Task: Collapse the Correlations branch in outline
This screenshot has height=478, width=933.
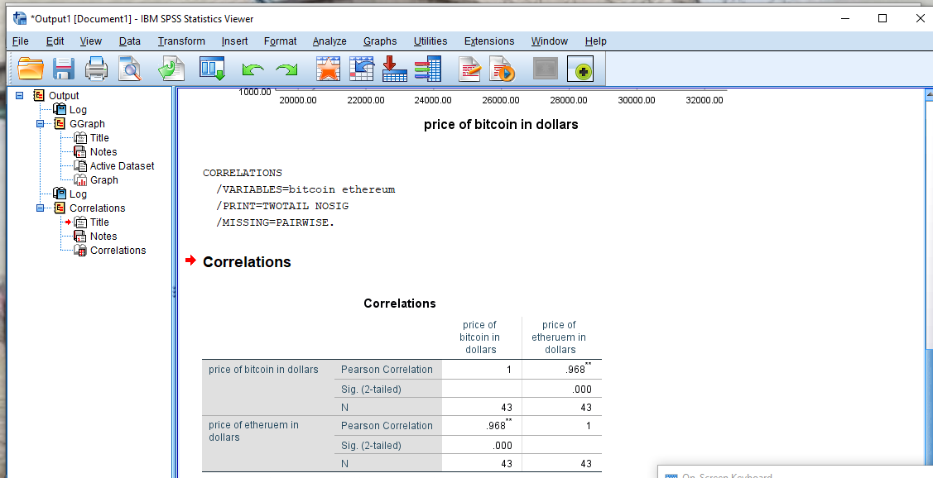Action: tap(41, 208)
